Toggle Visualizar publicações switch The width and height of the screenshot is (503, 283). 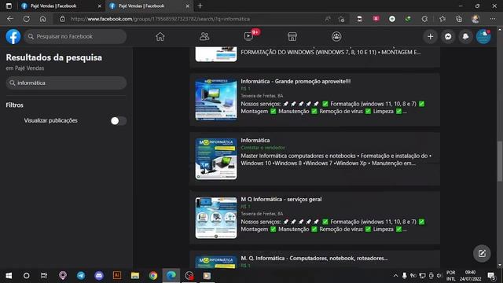coord(119,120)
